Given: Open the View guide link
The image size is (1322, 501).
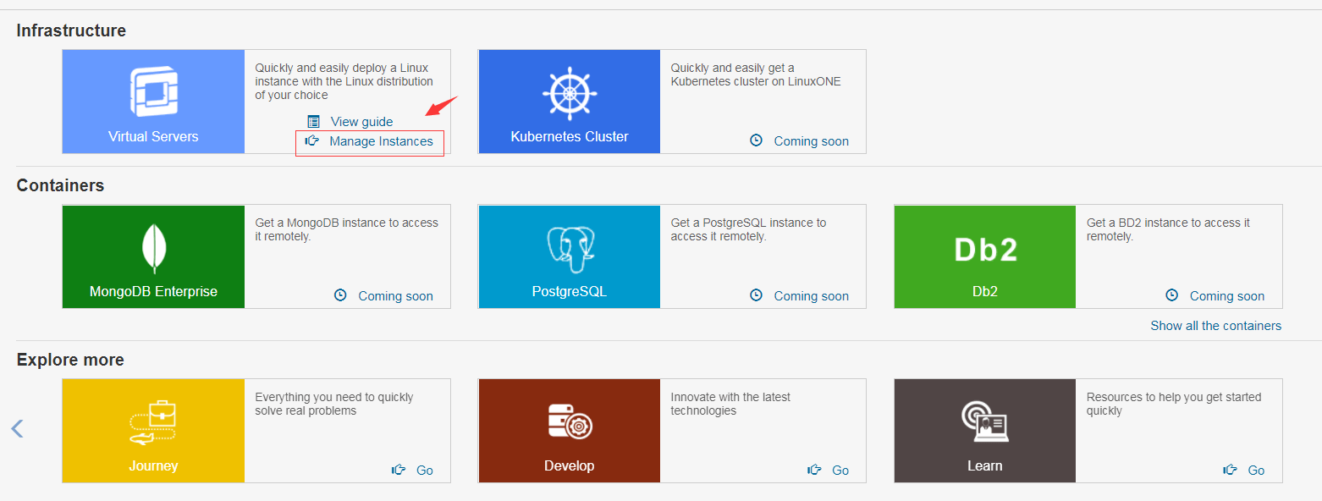Looking at the screenshot, I should (x=361, y=122).
